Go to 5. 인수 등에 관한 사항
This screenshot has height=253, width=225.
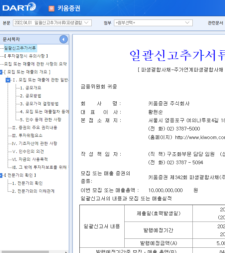tap(41, 120)
